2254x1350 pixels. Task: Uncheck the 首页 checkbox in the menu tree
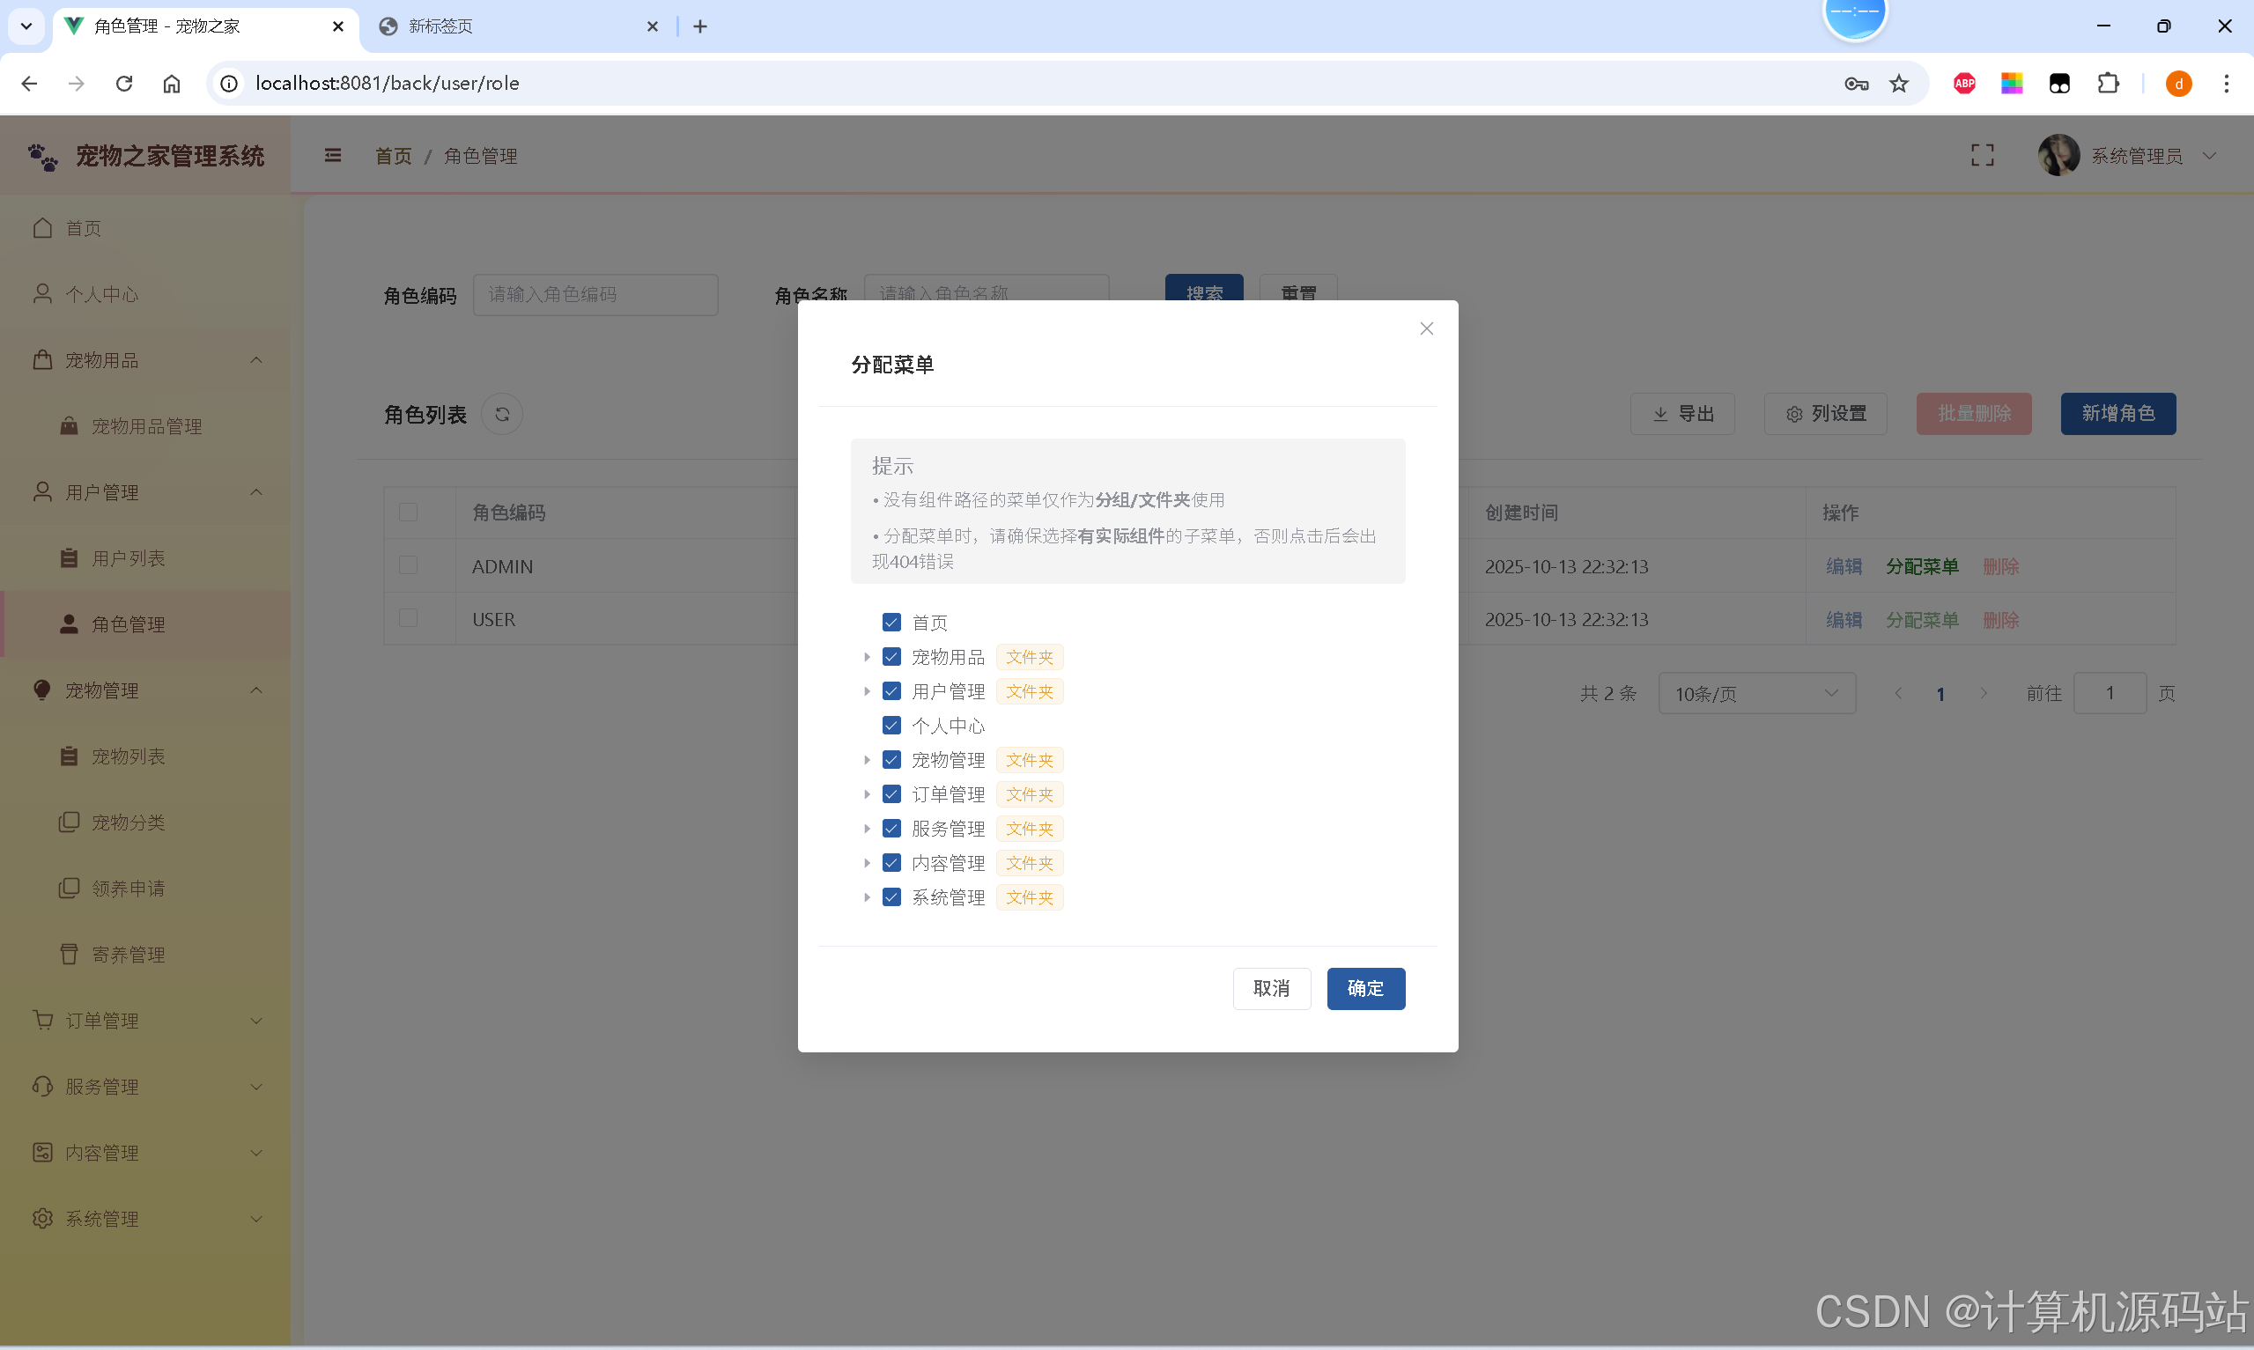click(891, 623)
